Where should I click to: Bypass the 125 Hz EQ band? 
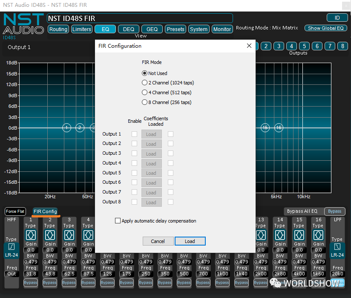pyautogui.click(x=107, y=283)
